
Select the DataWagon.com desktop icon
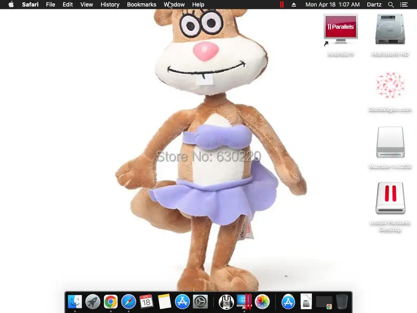[x=390, y=85]
